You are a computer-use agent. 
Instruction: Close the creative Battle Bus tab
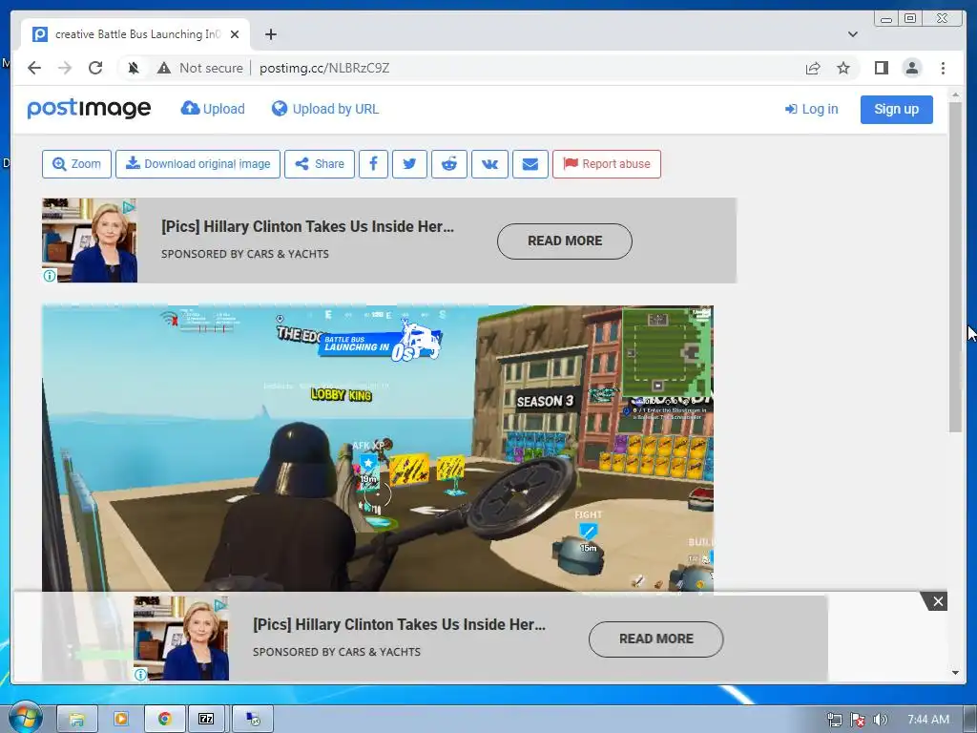click(x=235, y=34)
